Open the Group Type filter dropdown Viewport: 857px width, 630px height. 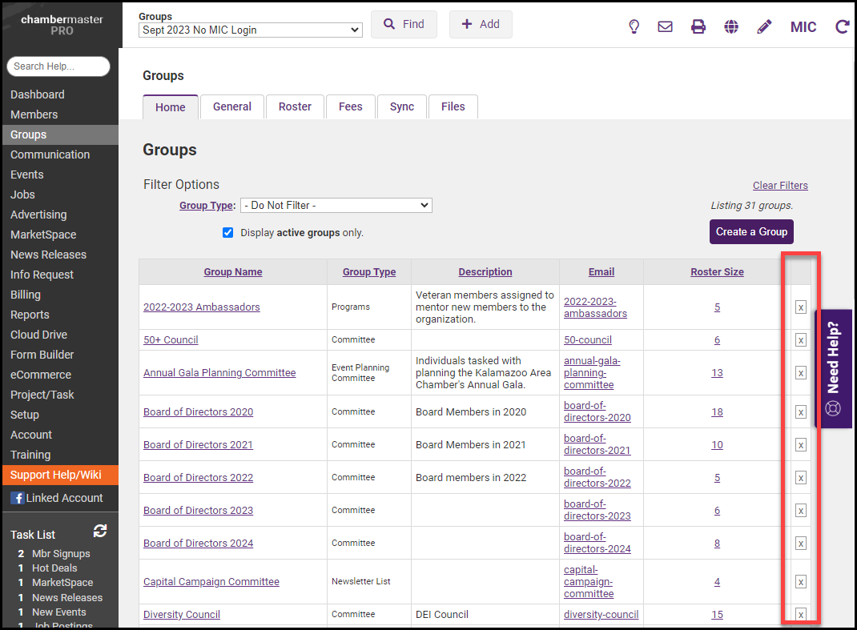(x=336, y=206)
